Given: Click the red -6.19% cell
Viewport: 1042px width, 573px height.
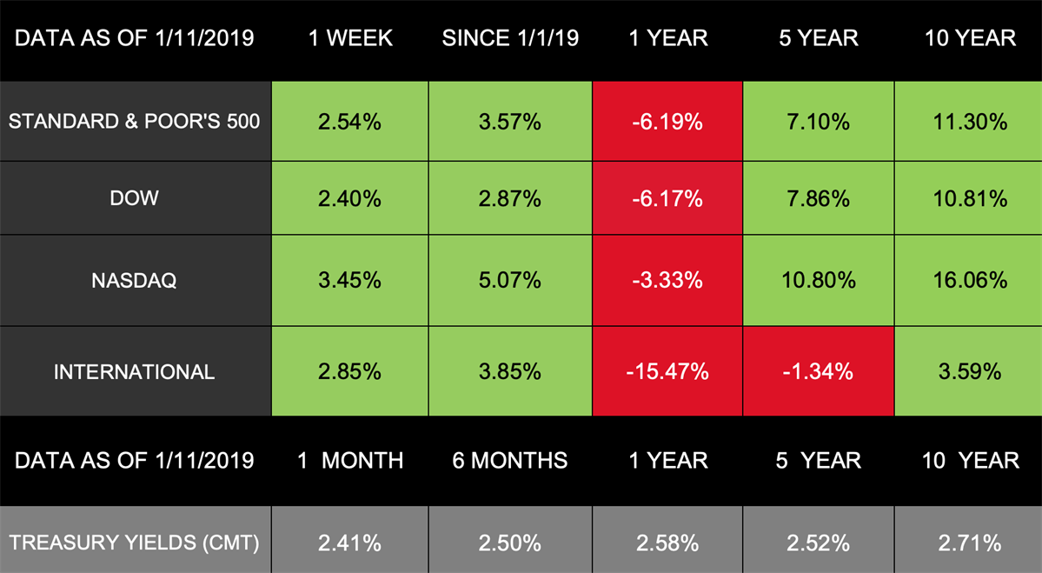Looking at the screenshot, I should tap(667, 122).
